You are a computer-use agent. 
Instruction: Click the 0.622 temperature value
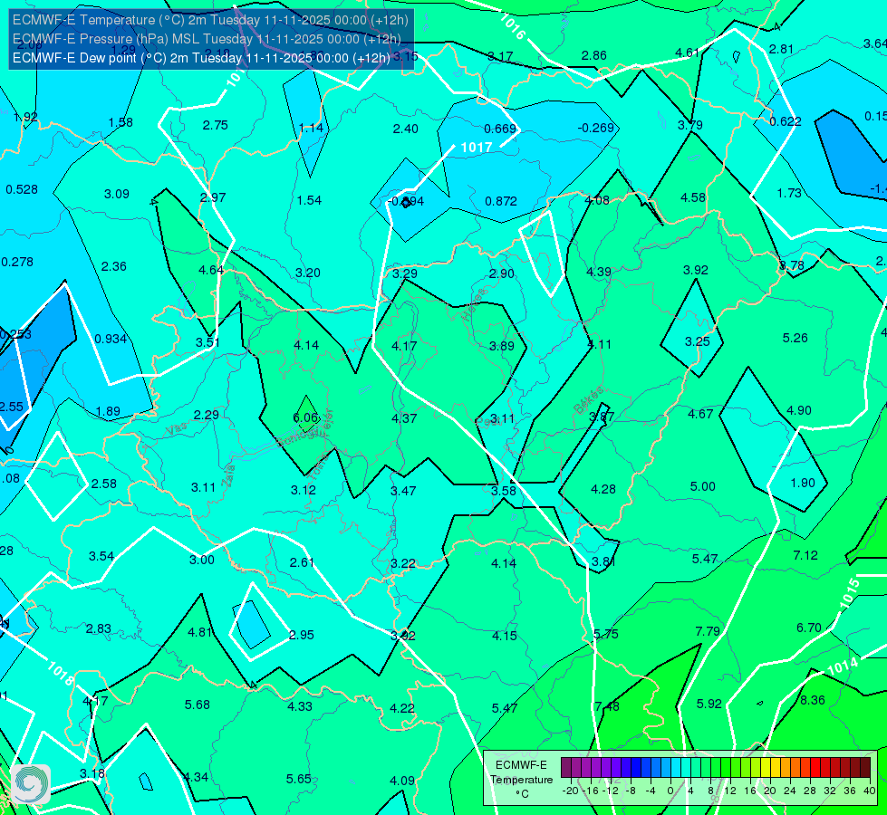pos(786,121)
